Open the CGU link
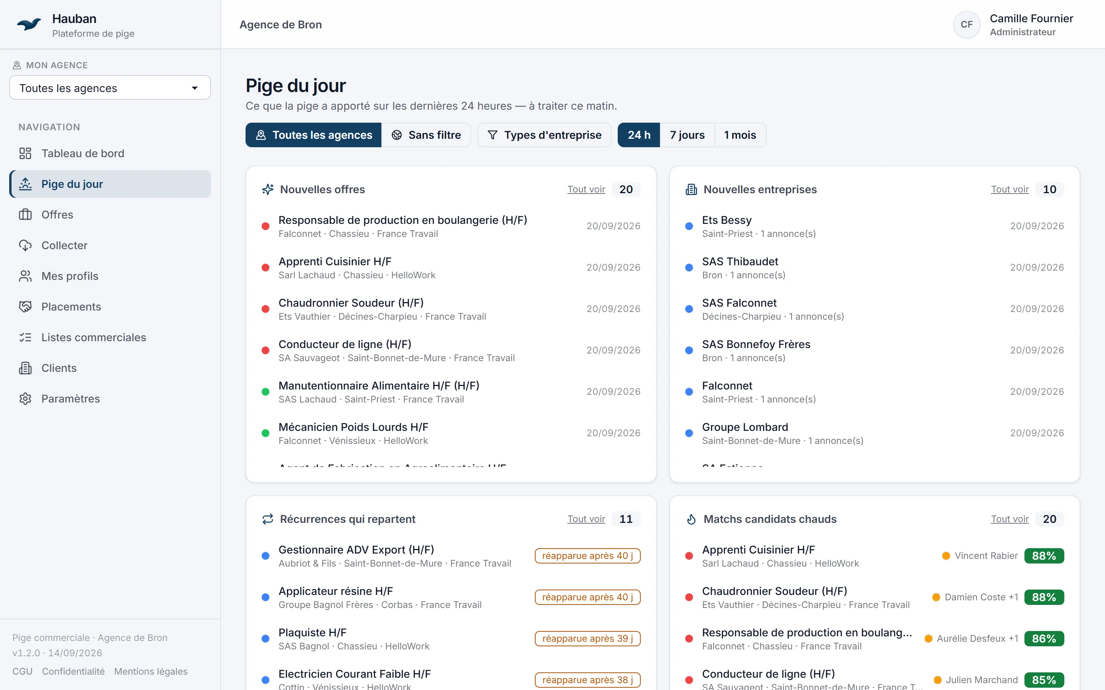This screenshot has height=690, width=1105. pyautogui.click(x=22, y=671)
